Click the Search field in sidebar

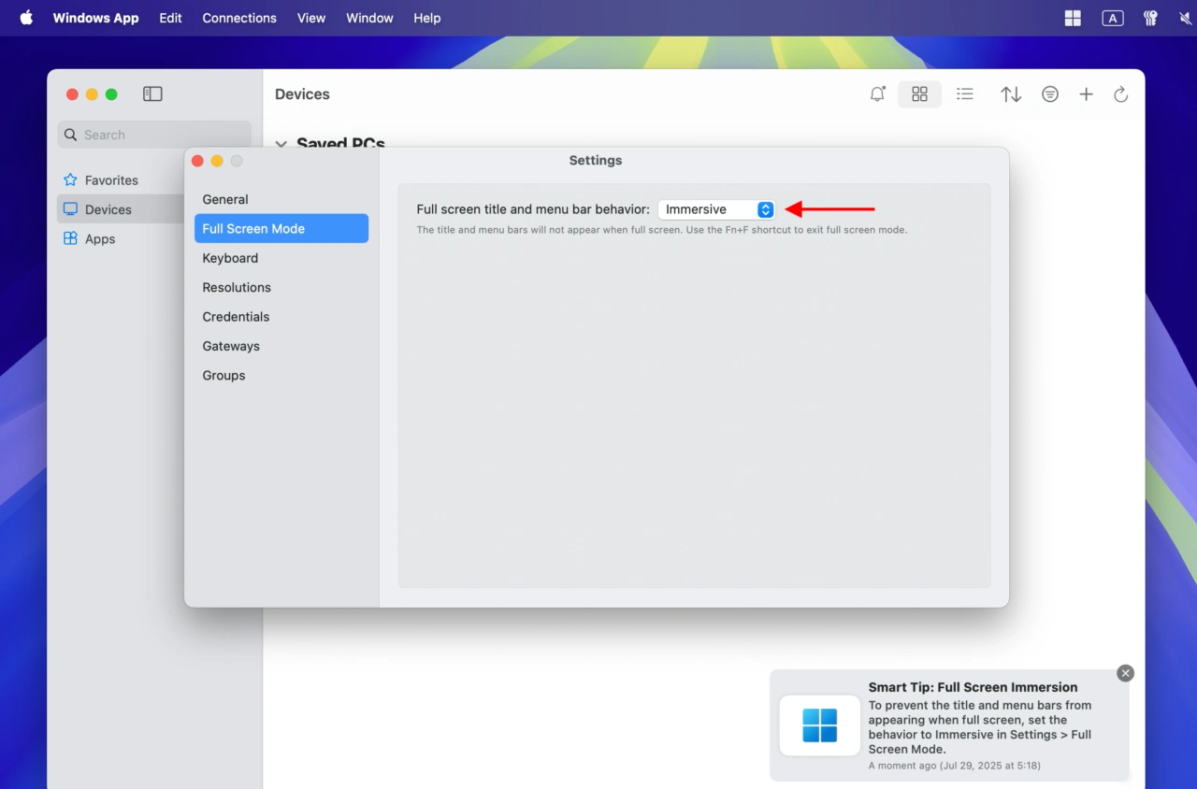tap(154, 135)
